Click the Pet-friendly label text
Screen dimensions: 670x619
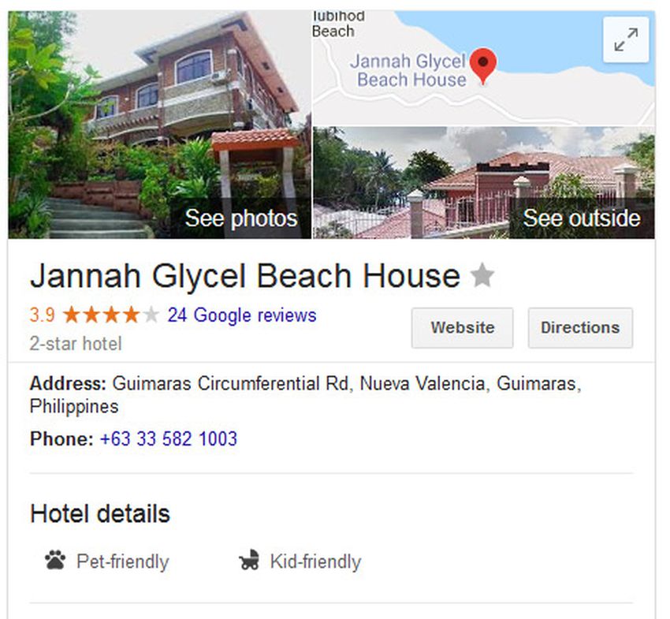(123, 561)
